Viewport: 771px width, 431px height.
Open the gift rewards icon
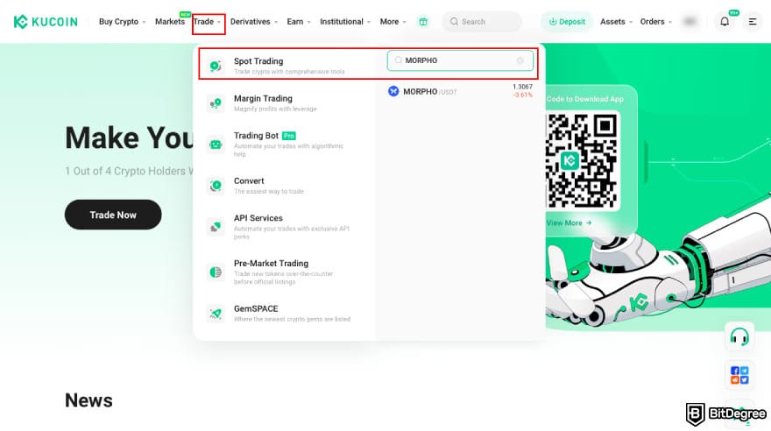[x=423, y=22]
